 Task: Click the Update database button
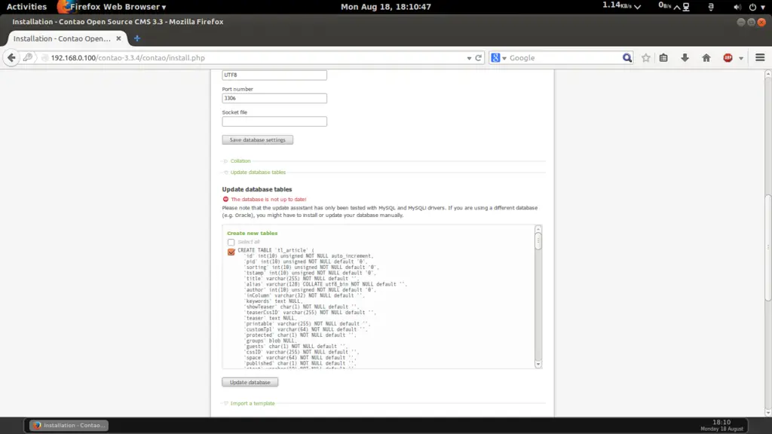pyautogui.click(x=250, y=382)
